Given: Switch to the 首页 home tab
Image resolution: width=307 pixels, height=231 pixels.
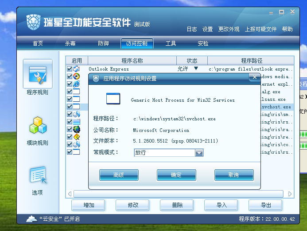Looking at the screenshot, I should click(38, 44).
